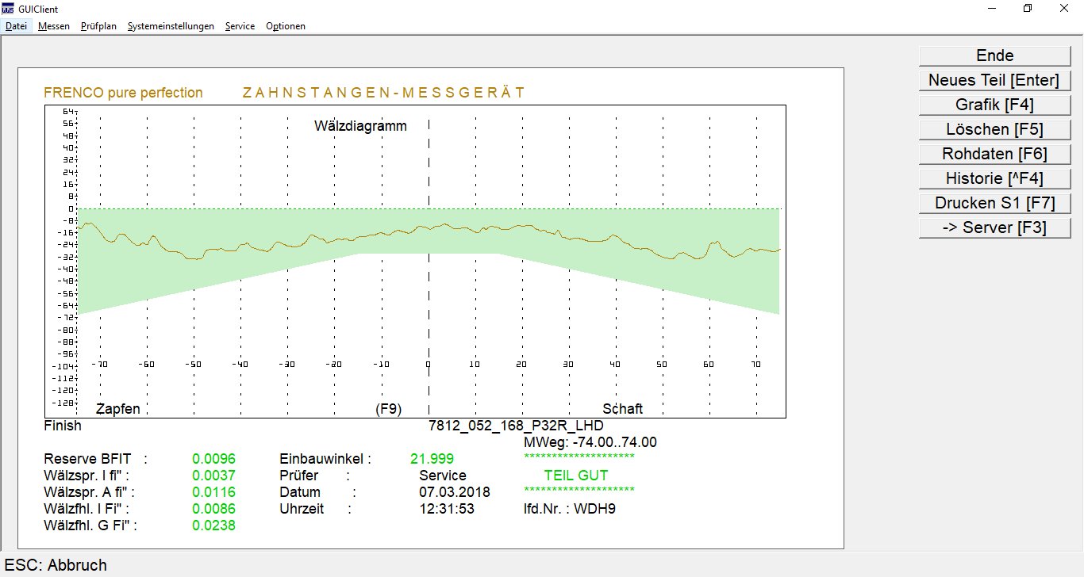The width and height of the screenshot is (1084, 577).
Task: Minimize the GUIClient window
Action: tap(992, 9)
